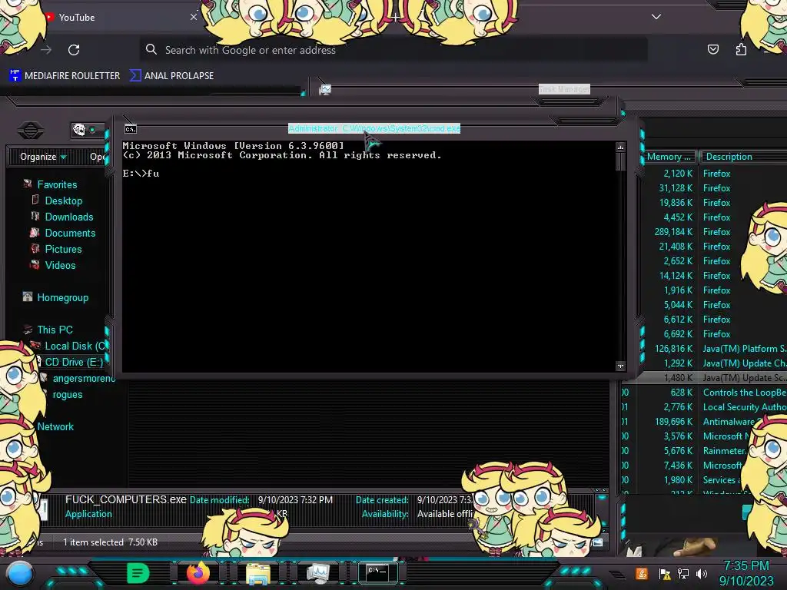This screenshot has width=787, height=590.
Task: Click the search address bar in Firefox
Action: click(393, 50)
